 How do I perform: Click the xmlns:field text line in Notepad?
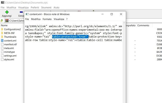click(x=74, y=30)
